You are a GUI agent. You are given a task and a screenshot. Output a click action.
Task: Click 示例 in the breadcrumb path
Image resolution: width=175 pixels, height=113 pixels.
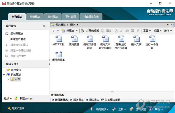[73, 25]
